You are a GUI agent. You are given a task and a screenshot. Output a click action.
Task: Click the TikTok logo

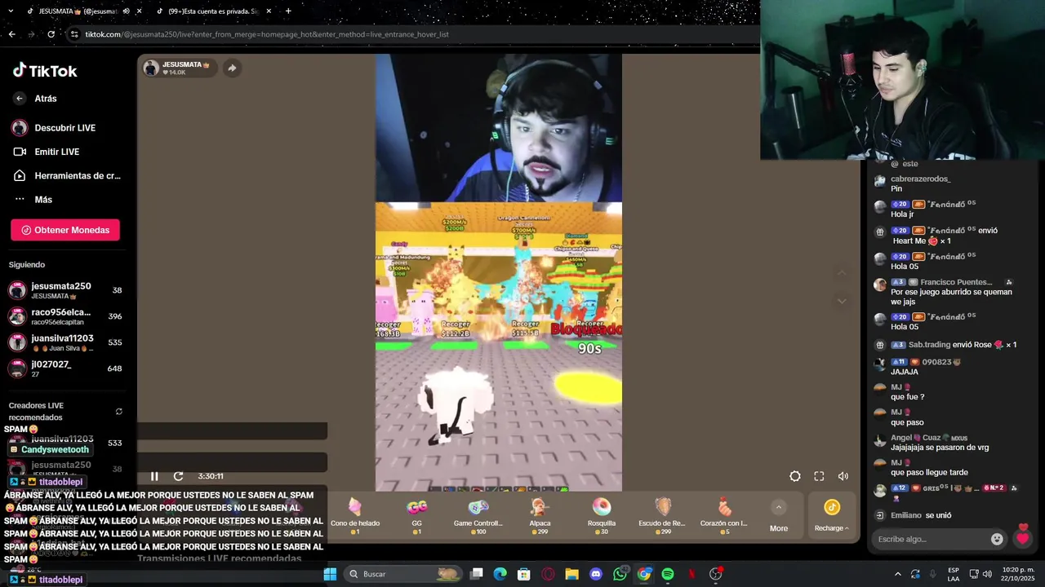pos(45,71)
